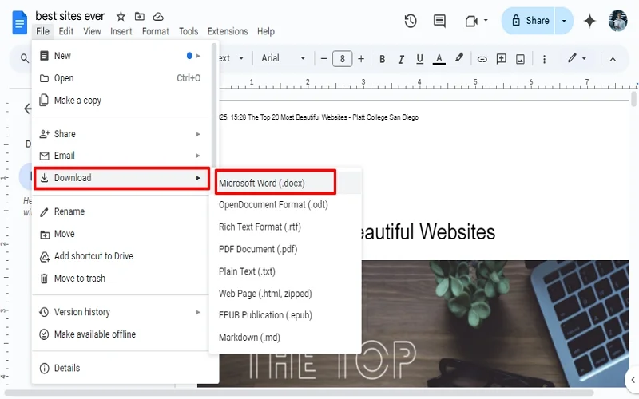Click the Gemini sparkle icon
The width and height of the screenshot is (639, 399).
pos(589,21)
